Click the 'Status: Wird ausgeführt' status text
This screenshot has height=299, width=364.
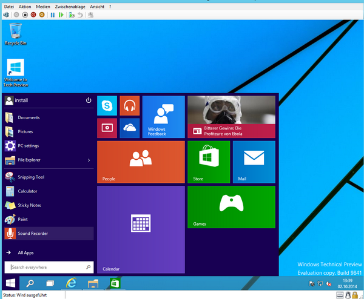(x=25, y=295)
